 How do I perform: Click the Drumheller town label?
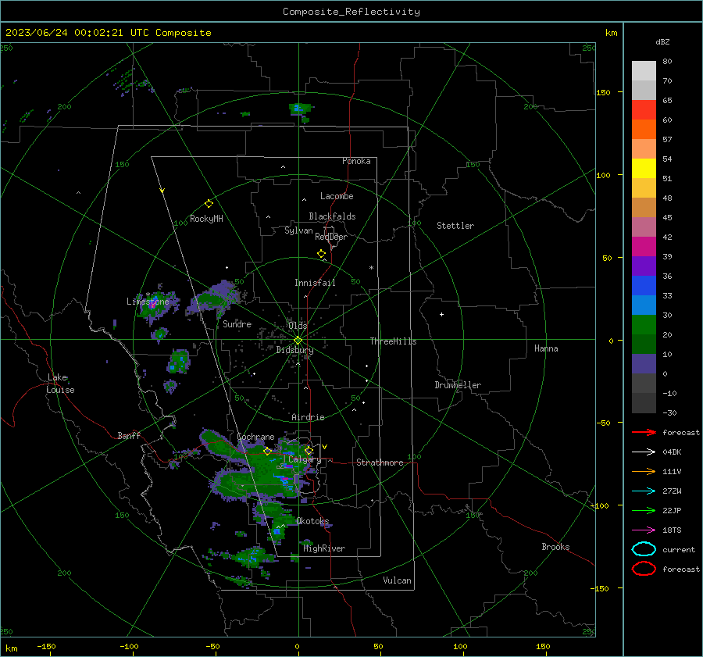(x=458, y=385)
